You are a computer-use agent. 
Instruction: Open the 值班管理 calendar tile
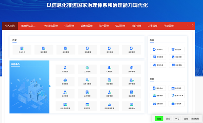click(87, 106)
